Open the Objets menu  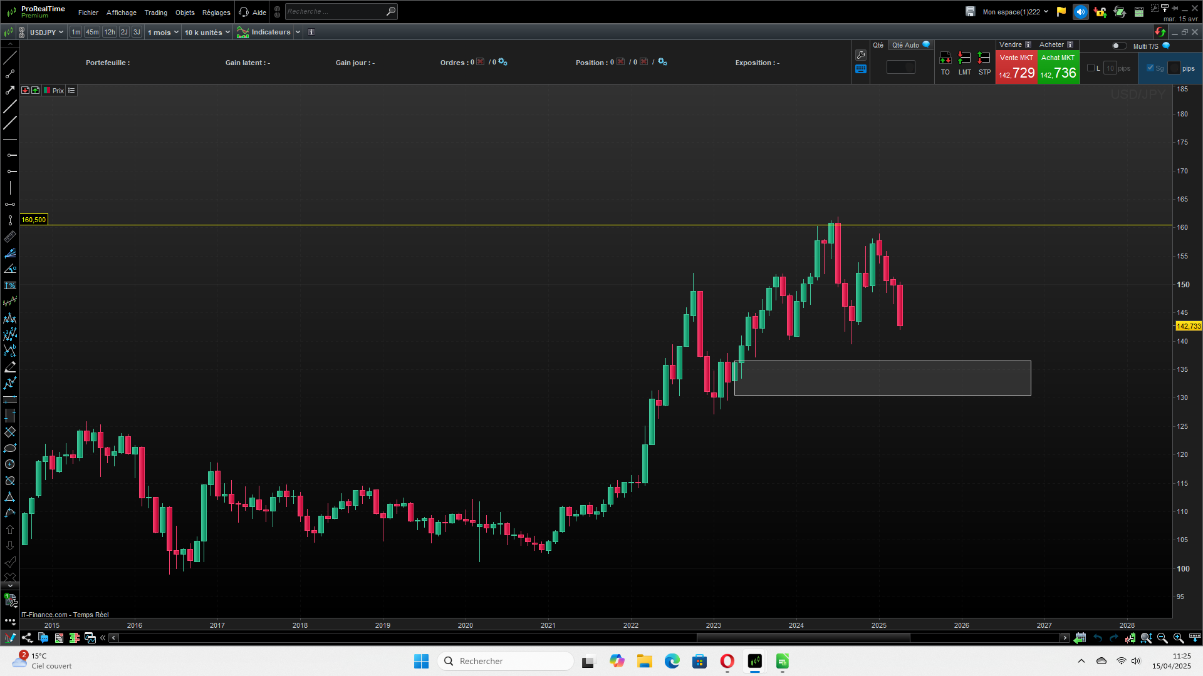185,13
